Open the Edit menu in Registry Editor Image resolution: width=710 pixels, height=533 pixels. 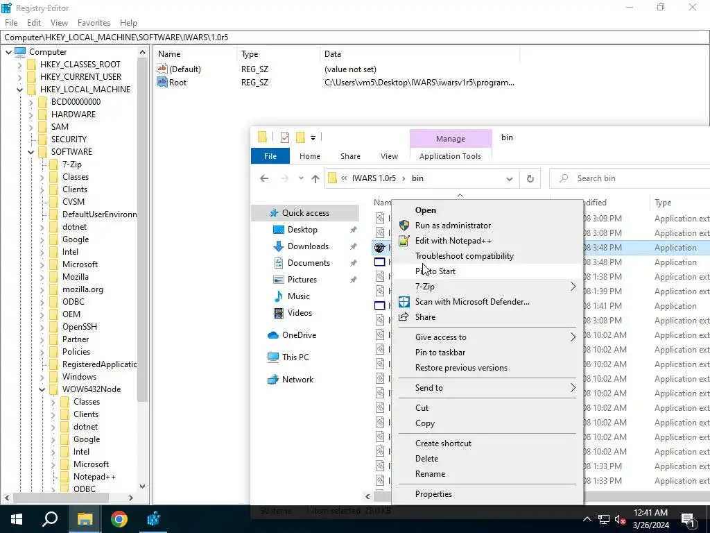click(34, 23)
